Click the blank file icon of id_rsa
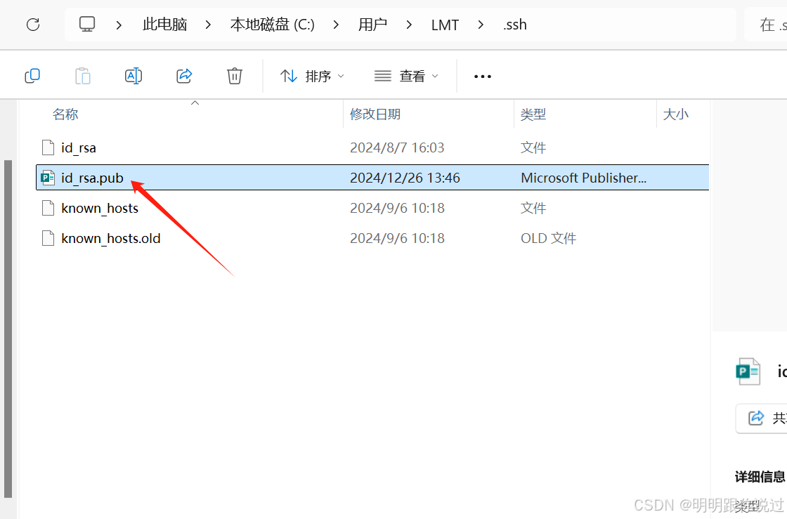Viewport: 787px width, 519px height. (x=48, y=148)
